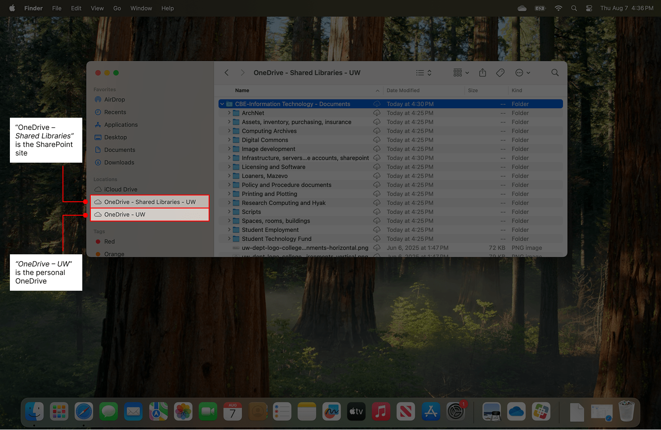661x430 pixels.
Task: Open the Go menu in the menu bar
Action: pos(117,8)
